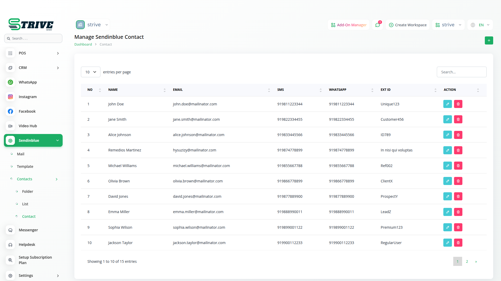Open the chat notifications icon
The image size is (501, 281).
[x=377, y=25]
